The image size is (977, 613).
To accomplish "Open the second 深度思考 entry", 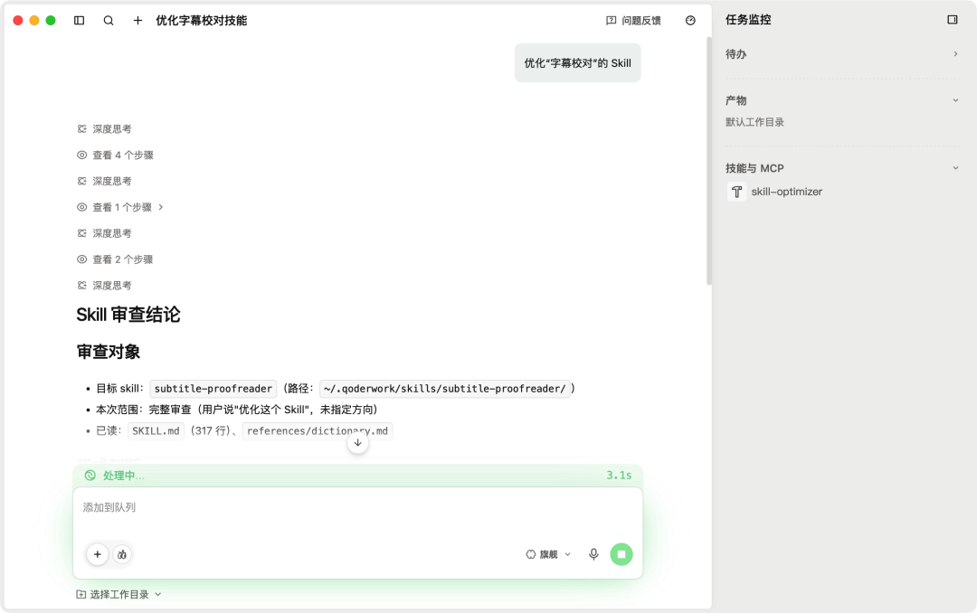I will [104, 182].
